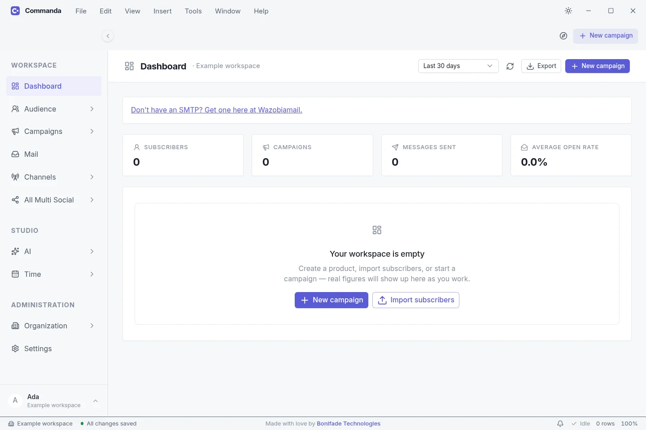This screenshot has height=430, width=646.
Task: Open Mail from the sidebar
Action: click(x=54, y=154)
